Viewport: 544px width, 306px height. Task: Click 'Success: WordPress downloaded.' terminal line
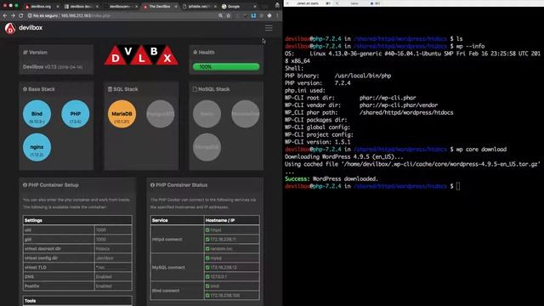pos(331,178)
